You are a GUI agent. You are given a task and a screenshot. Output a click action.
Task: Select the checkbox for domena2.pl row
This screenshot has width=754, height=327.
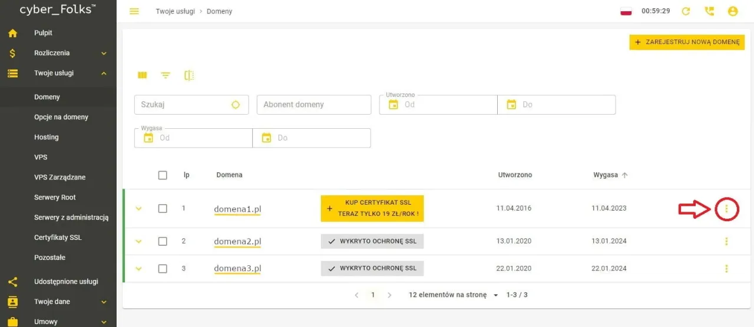pos(163,241)
